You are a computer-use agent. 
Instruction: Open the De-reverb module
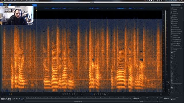point(176,22)
